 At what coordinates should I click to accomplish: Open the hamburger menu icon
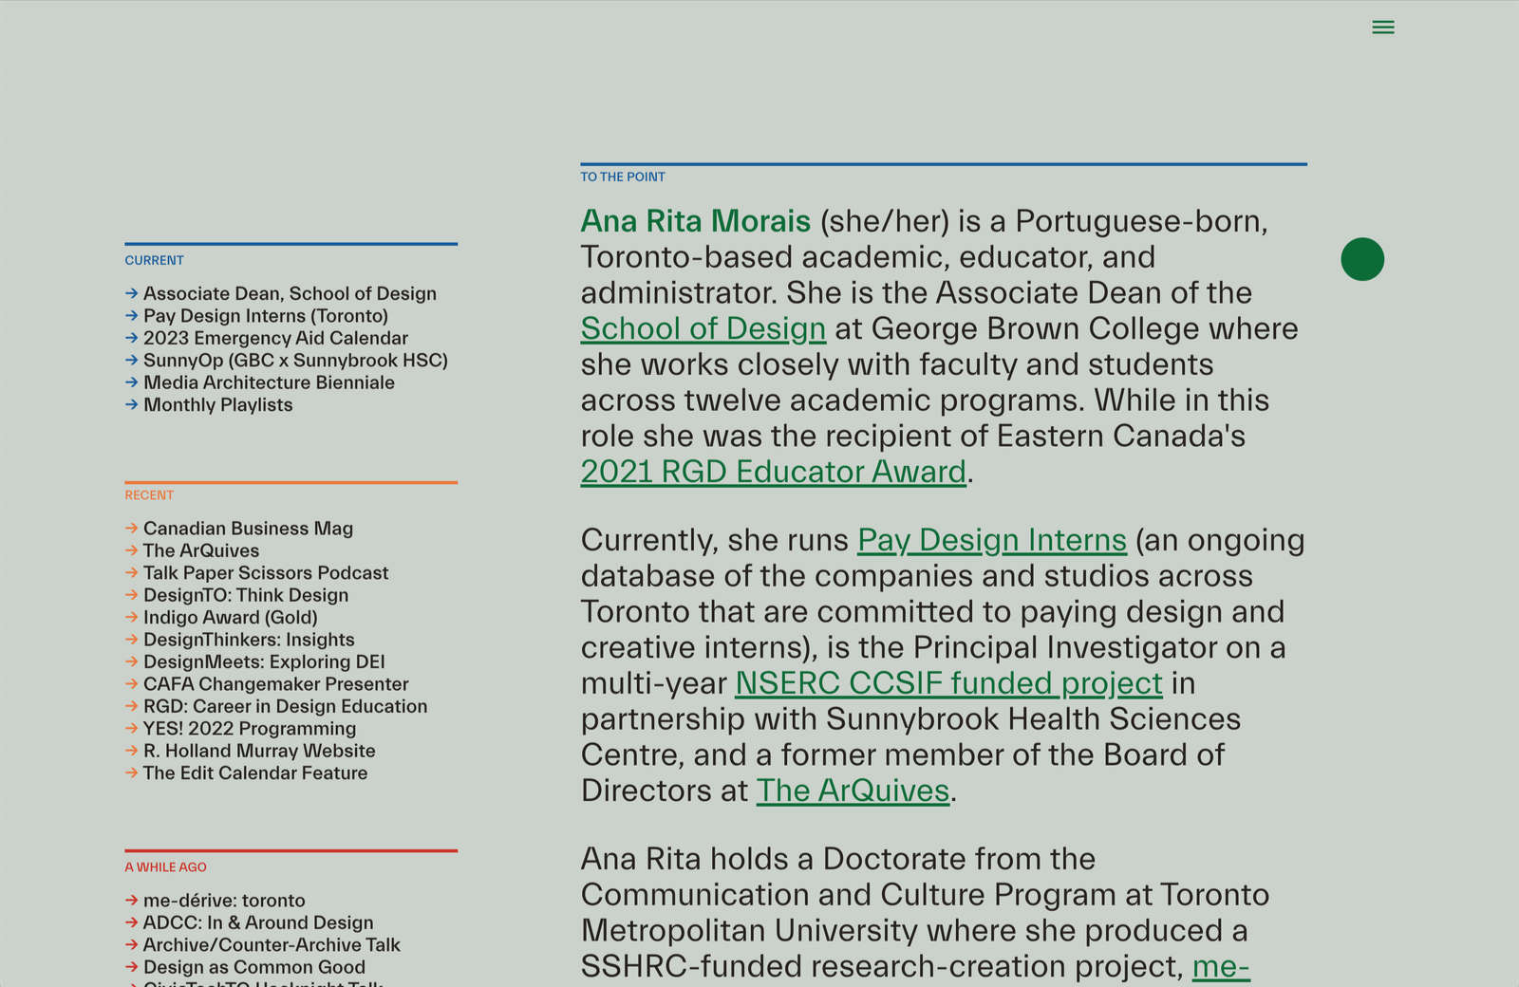[x=1383, y=28]
